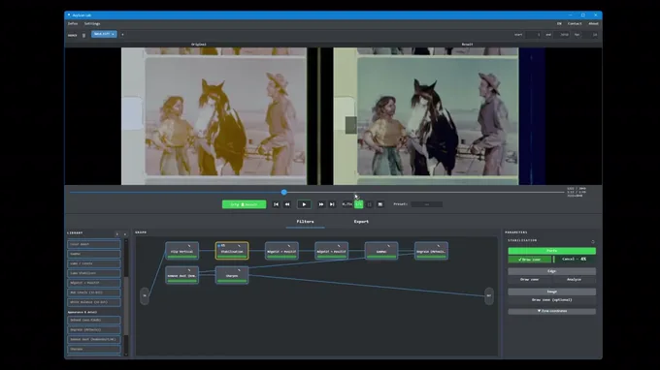Viewport: 660px width, 370px height.
Task: Click the fps input field
Action: pos(591,35)
